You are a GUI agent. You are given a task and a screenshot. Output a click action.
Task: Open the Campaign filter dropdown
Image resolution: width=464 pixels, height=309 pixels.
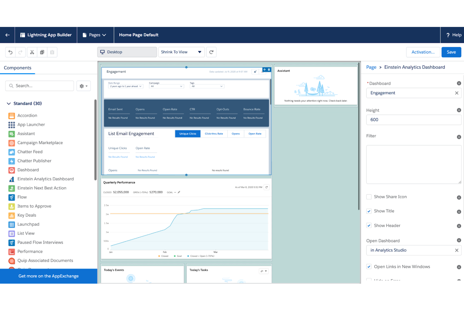click(x=166, y=86)
